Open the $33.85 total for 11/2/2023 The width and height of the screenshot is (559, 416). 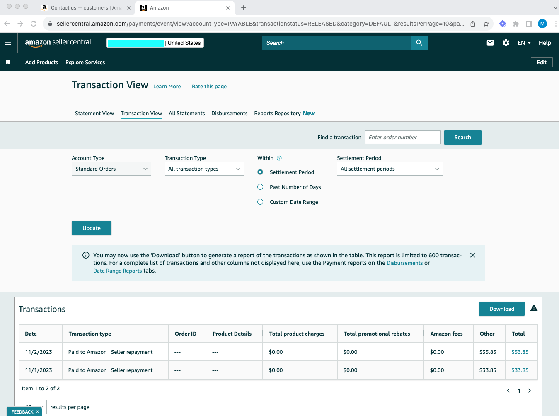[x=520, y=352]
